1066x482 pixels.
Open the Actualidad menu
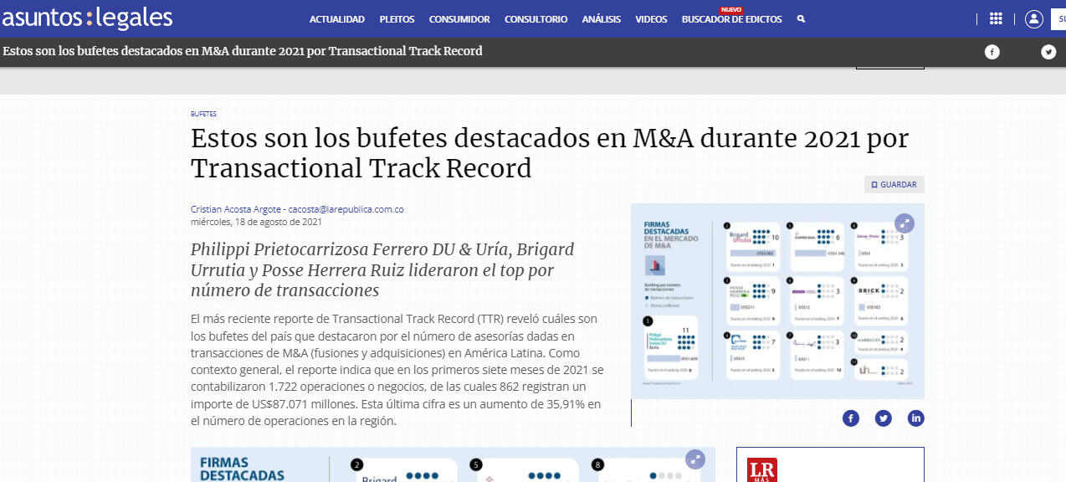point(337,19)
